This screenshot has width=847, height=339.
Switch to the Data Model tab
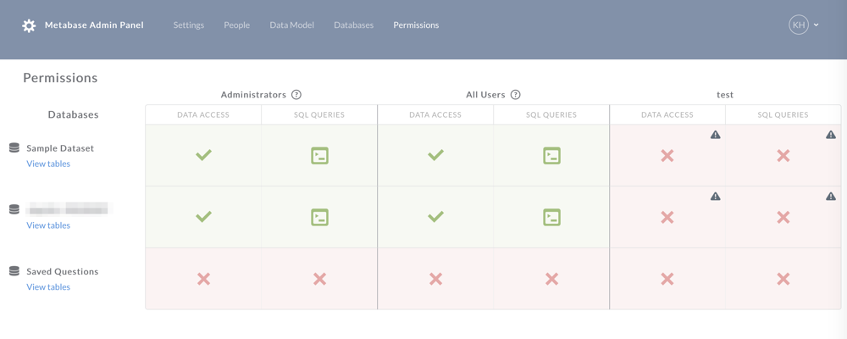pyautogui.click(x=291, y=25)
